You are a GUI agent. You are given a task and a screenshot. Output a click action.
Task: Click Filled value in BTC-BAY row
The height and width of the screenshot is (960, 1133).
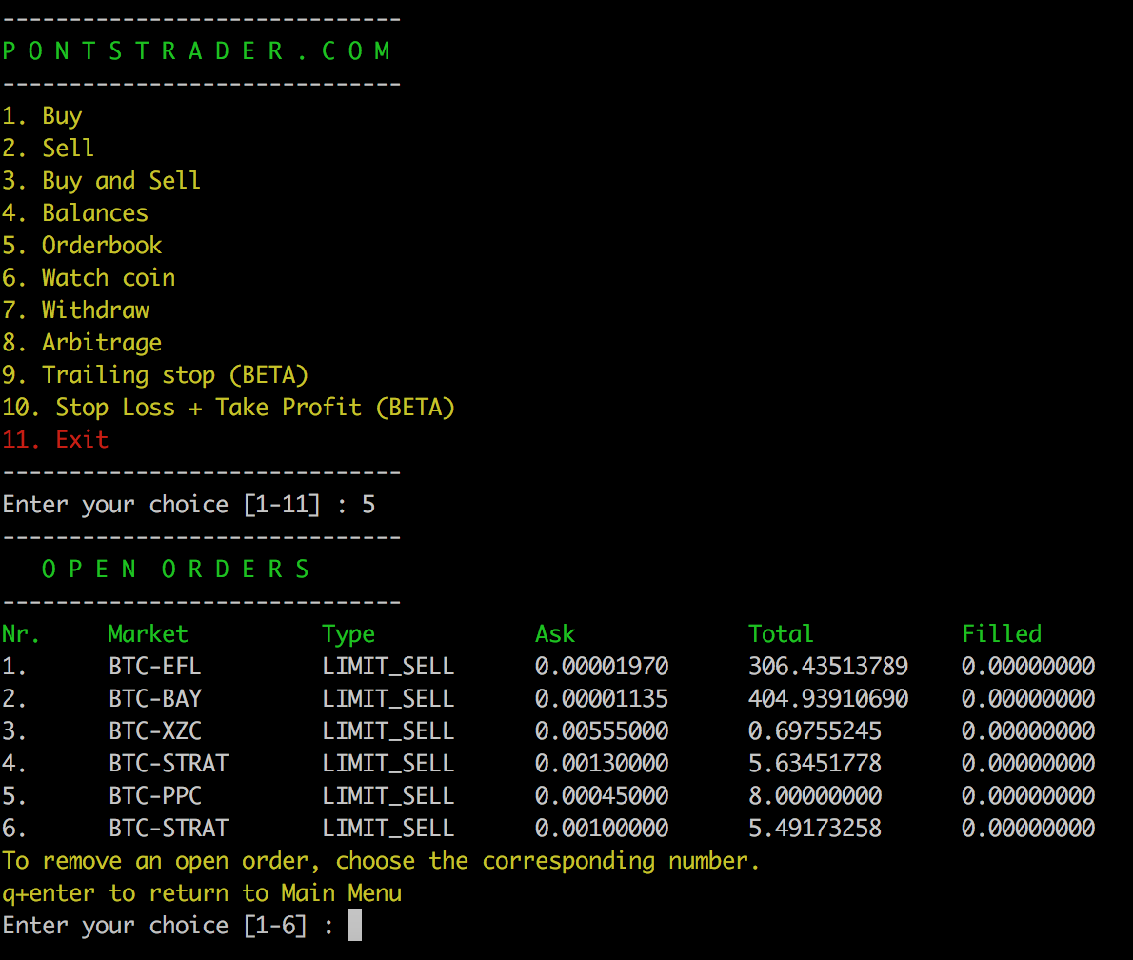pos(1028,699)
